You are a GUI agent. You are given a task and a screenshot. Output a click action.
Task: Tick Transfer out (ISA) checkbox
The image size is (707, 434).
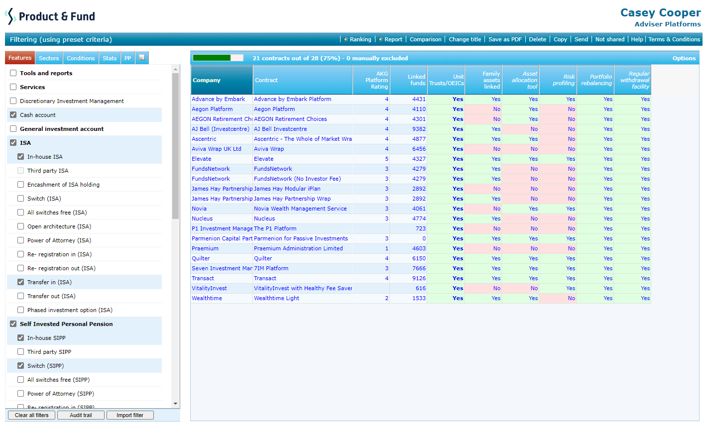coord(21,296)
